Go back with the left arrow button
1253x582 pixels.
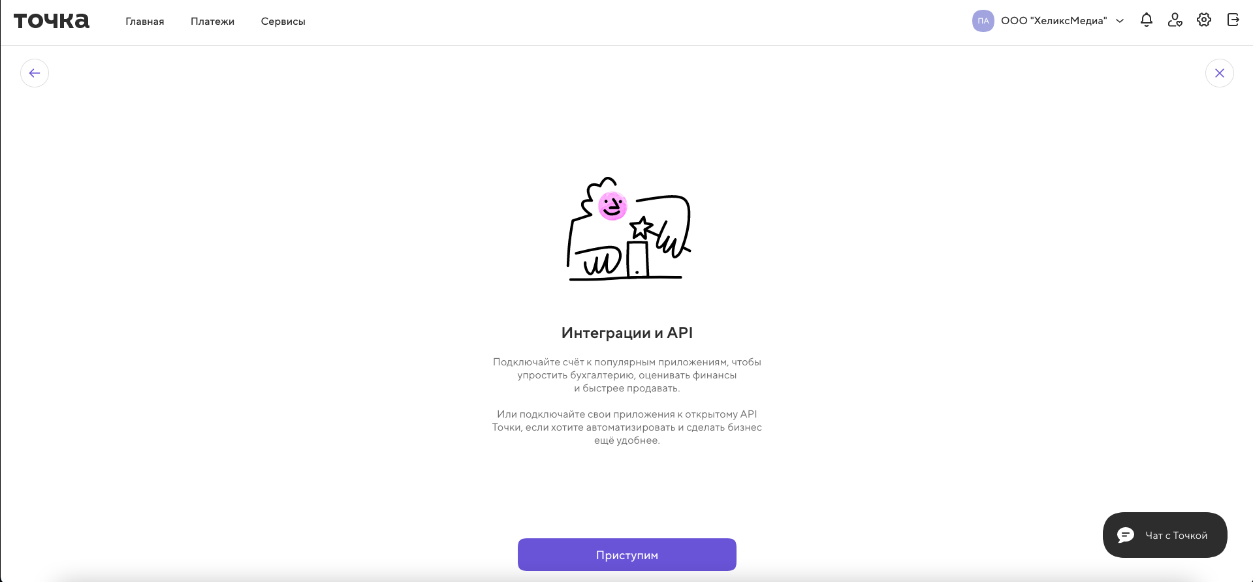click(35, 73)
